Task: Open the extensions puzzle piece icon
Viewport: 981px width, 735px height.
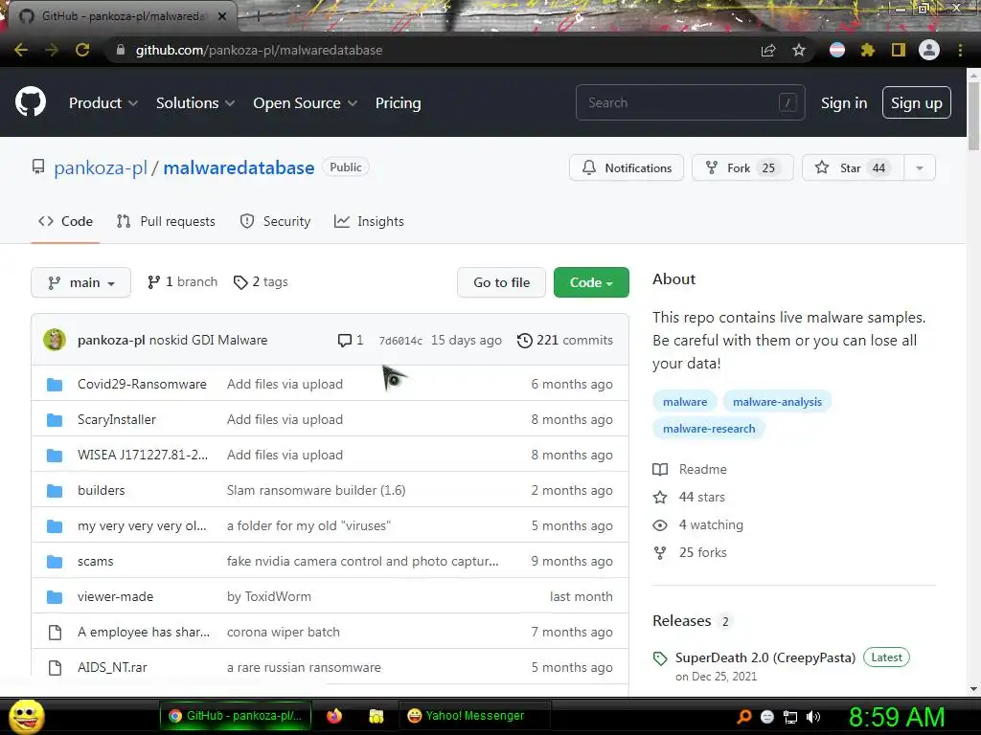Action: [867, 50]
